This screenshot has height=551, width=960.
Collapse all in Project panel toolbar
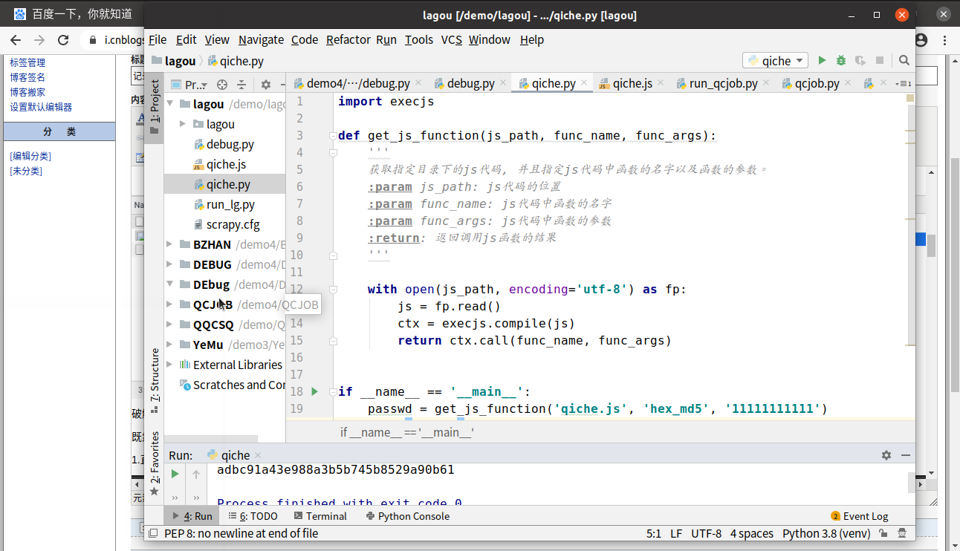(x=241, y=85)
